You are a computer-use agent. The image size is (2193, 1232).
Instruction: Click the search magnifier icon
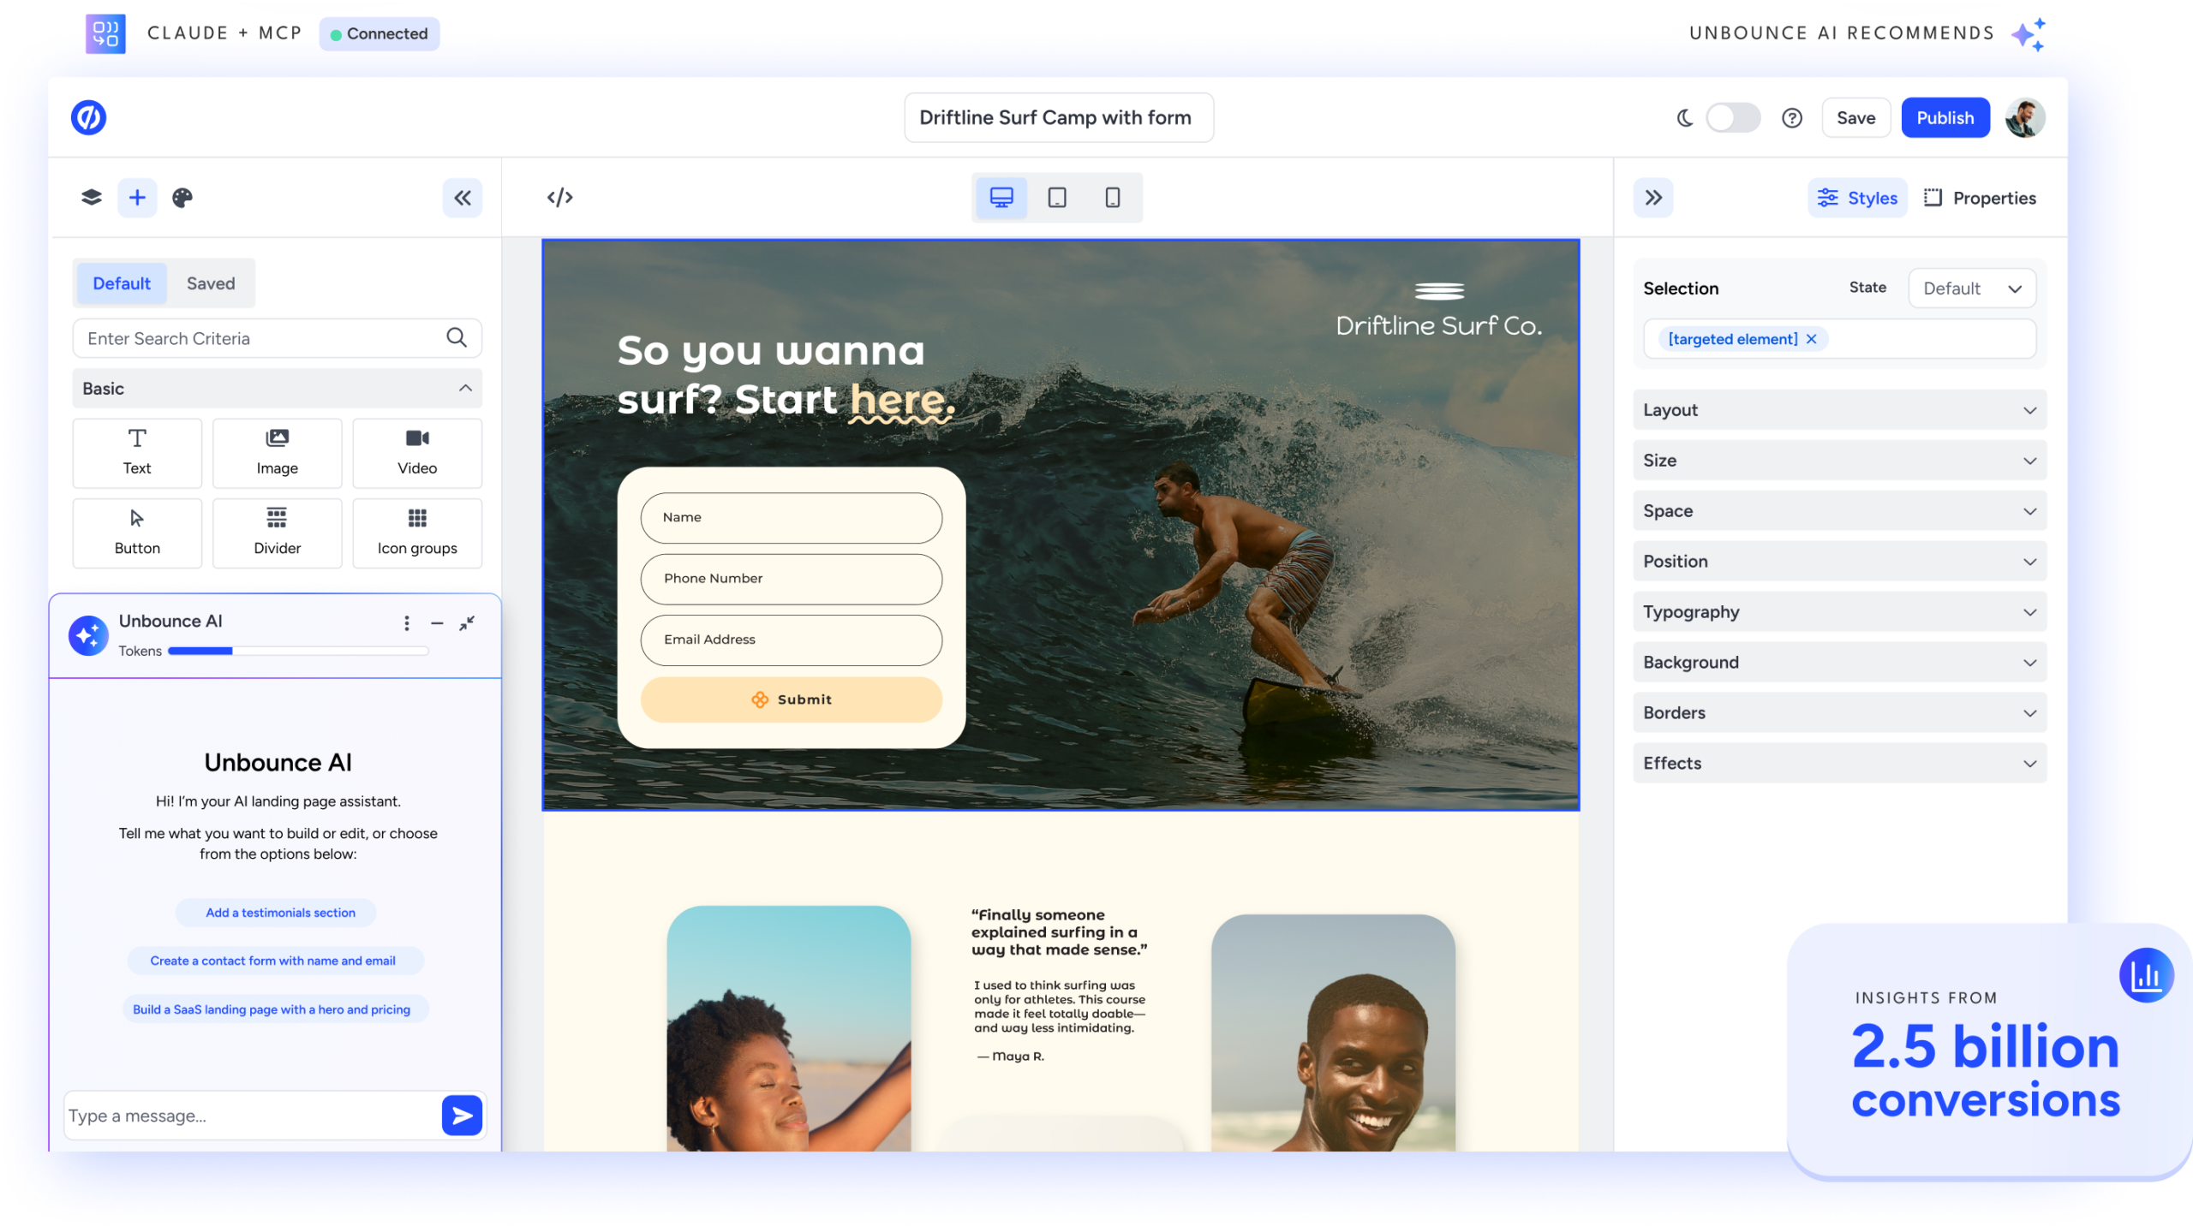[457, 338]
